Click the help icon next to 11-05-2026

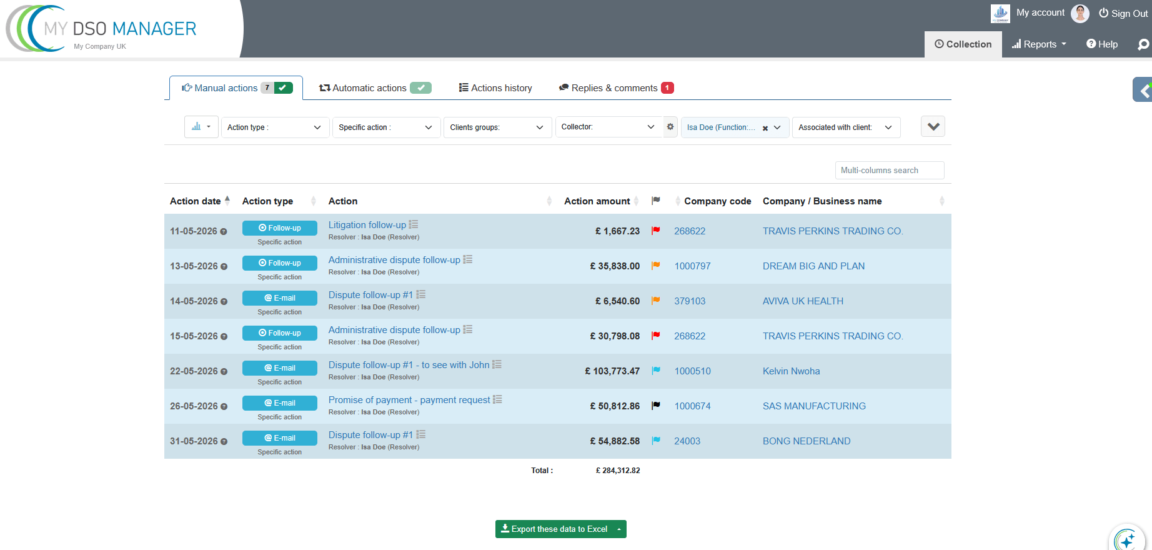click(224, 232)
